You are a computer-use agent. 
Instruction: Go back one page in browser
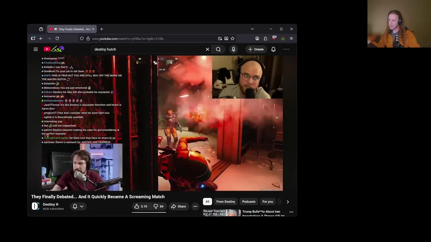pos(41,39)
